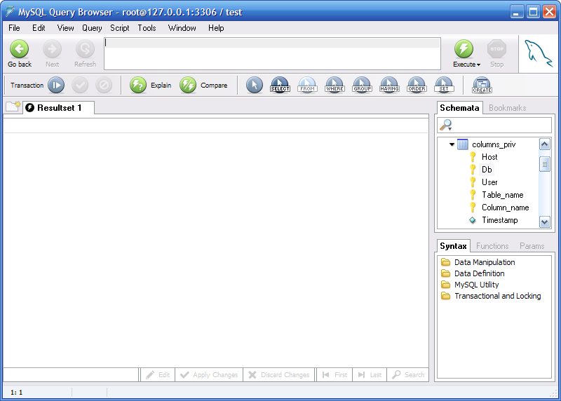561x401 pixels.
Task: Expand the Data Manipulation syntax folder
Action: [x=446, y=262]
